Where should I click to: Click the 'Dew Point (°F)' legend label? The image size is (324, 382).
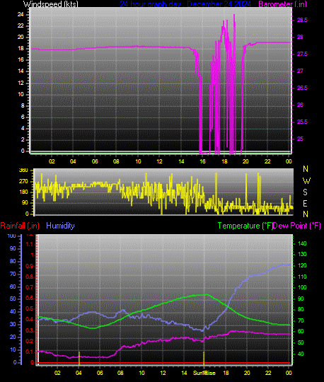point(296,226)
